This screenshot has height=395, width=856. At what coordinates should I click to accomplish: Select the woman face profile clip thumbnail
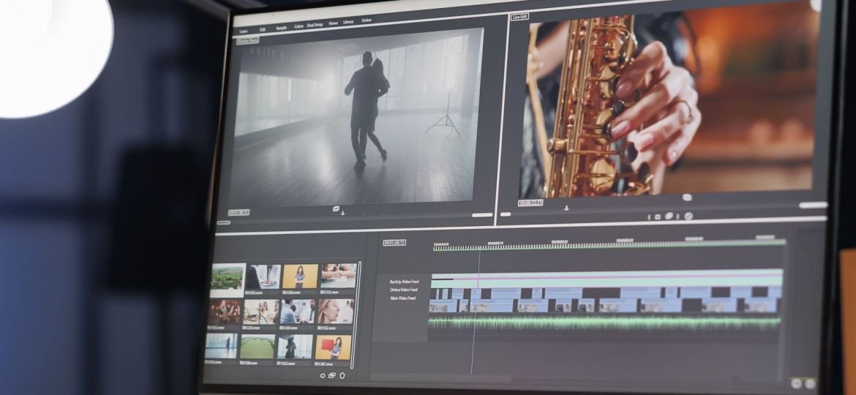pyautogui.click(x=336, y=311)
